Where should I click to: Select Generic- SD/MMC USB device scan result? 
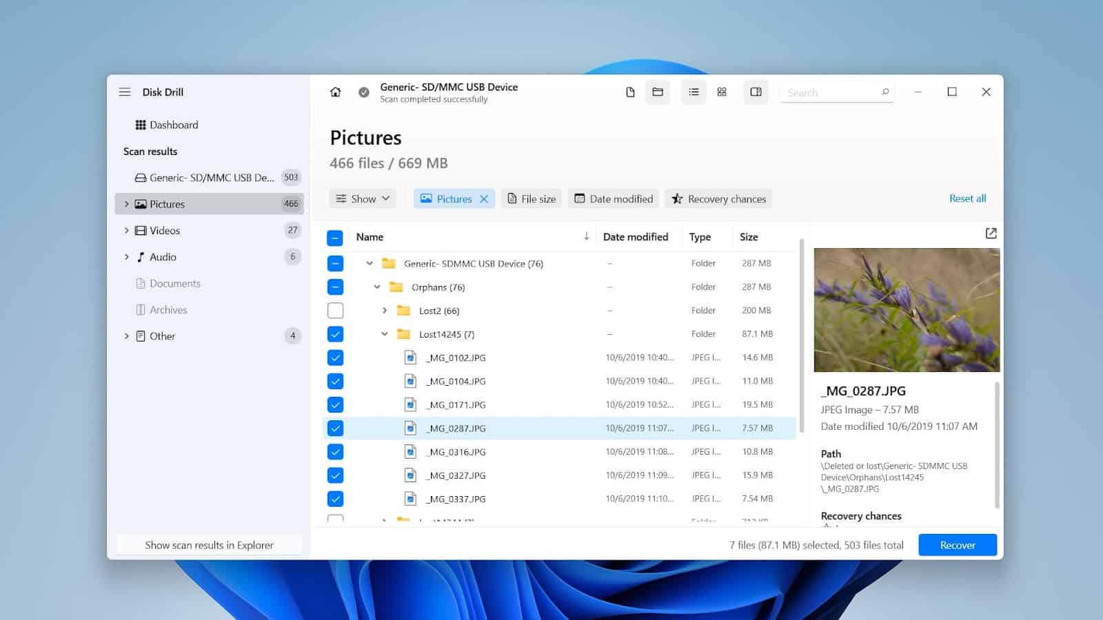click(210, 178)
